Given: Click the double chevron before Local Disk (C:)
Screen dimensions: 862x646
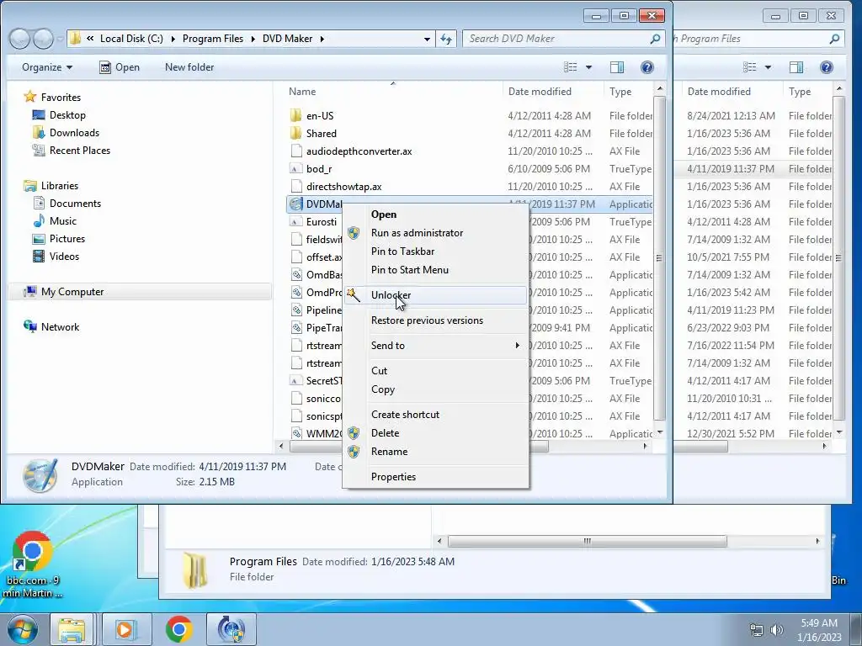Looking at the screenshot, I should (89, 39).
